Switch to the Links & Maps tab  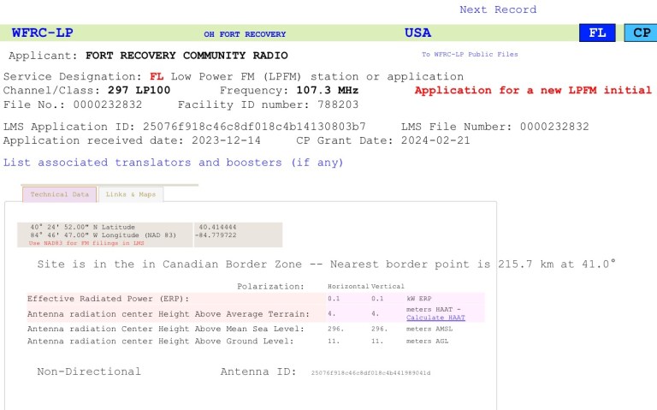point(130,194)
